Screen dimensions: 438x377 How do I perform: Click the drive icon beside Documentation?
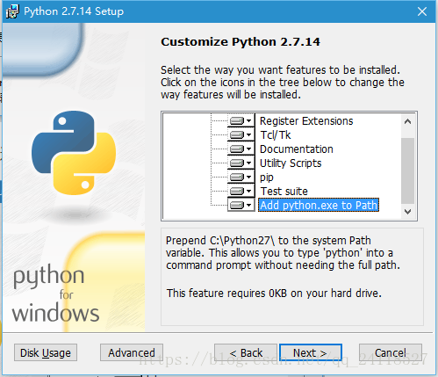coord(241,149)
